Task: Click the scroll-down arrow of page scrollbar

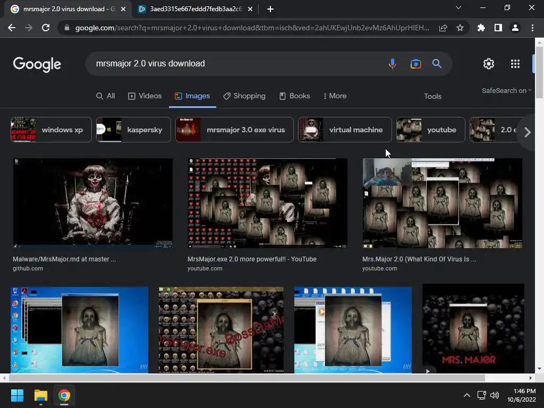Action: click(x=539, y=369)
